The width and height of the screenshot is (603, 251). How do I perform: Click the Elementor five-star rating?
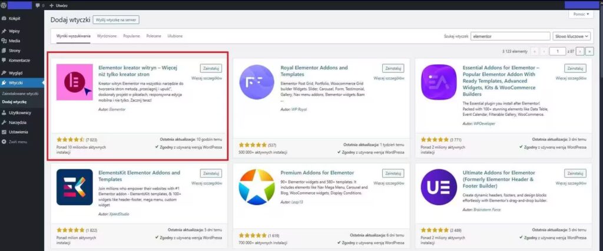pyautogui.click(x=71, y=139)
